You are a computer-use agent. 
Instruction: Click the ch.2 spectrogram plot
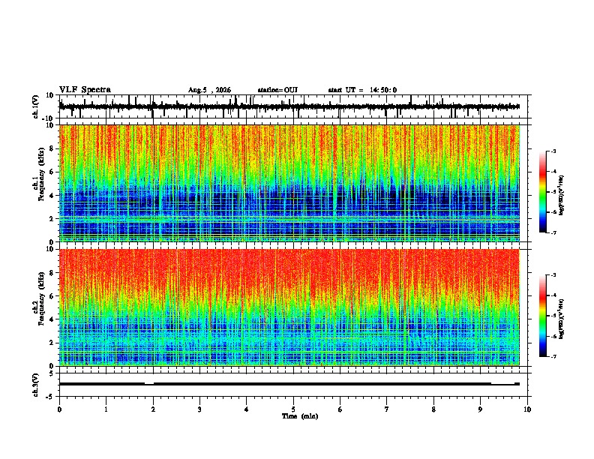pyautogui.click(x=289, y=307)
